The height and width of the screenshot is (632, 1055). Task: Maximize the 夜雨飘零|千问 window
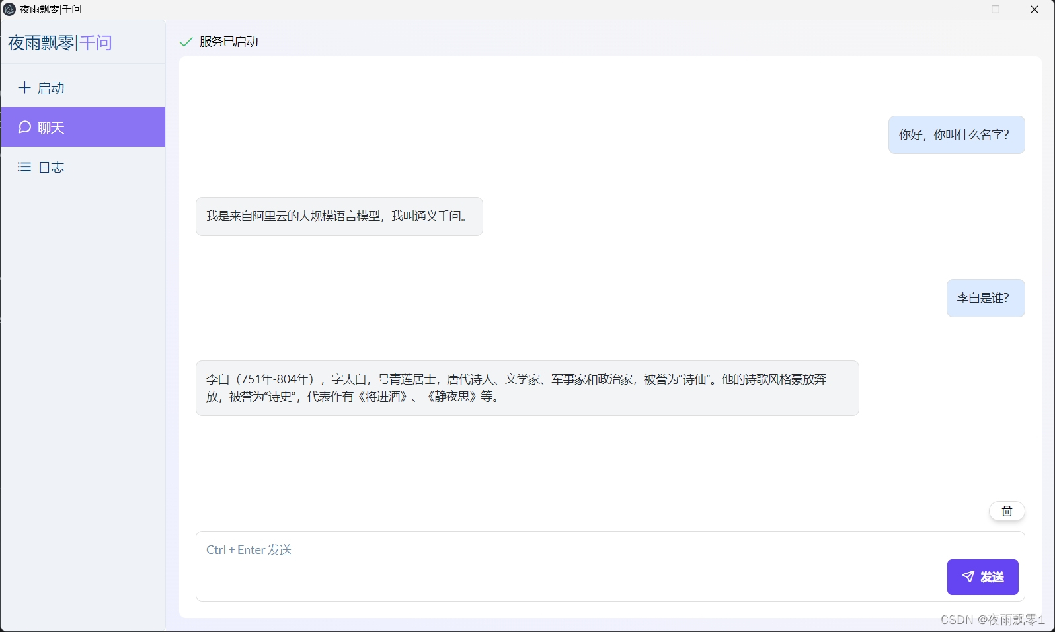(x=996, y=9)
